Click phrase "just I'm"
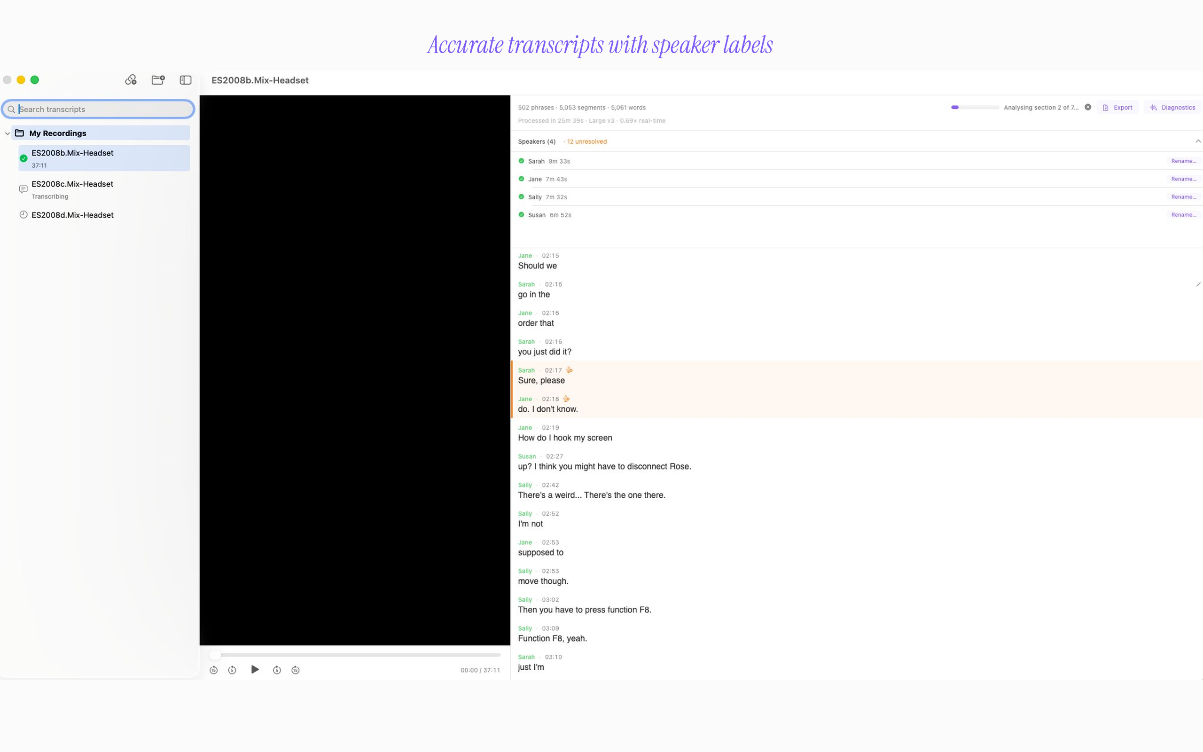Viewport: 1203px width, 752px height. pyautogui.click(x=531, y=667)
